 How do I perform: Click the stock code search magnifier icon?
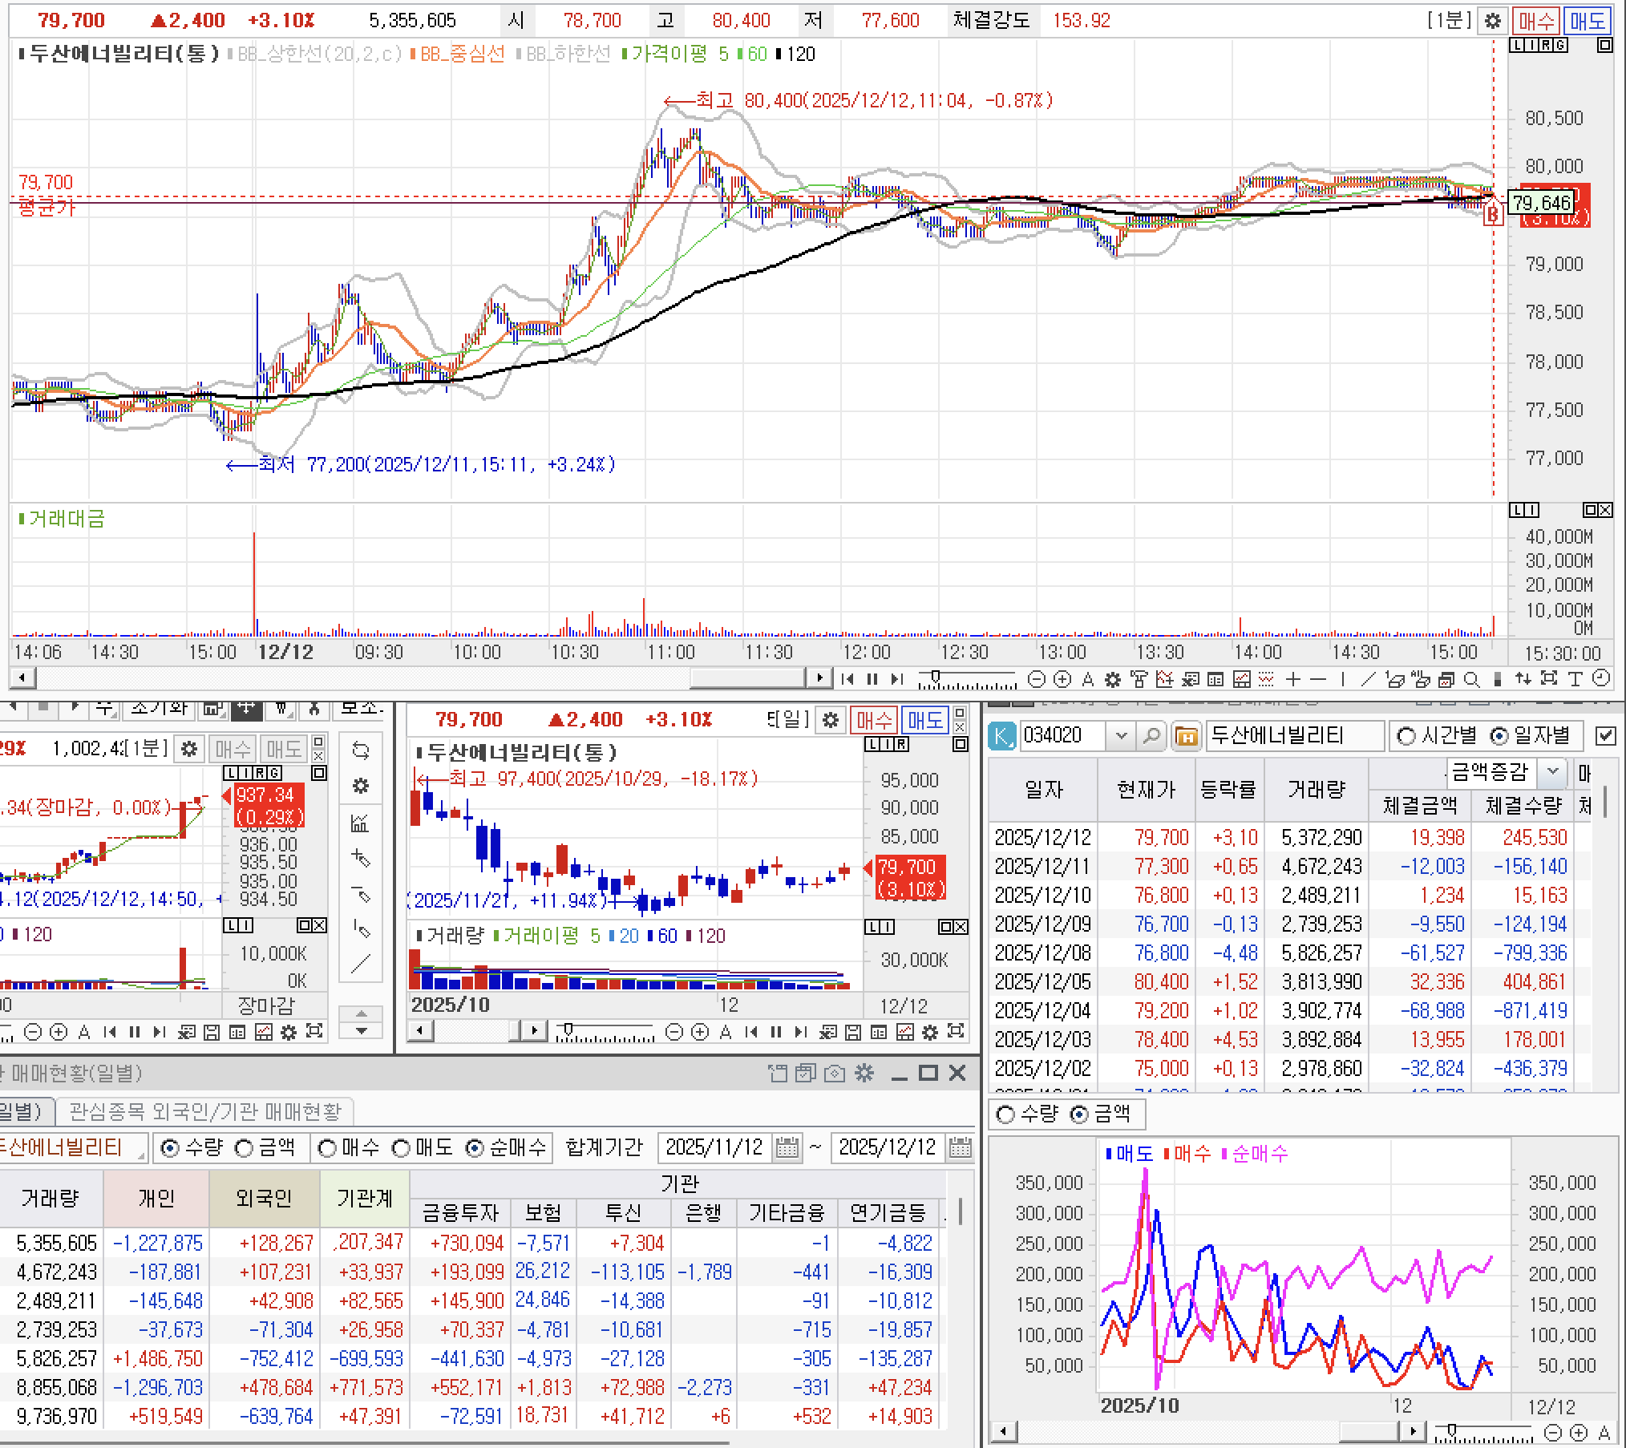tap(1151, 735)
